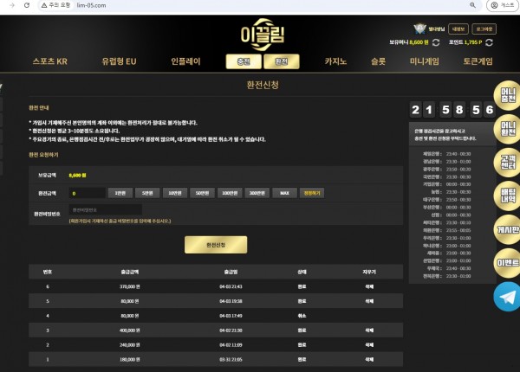
Task: Open the 머니환전 round side button
Action: coord(507,129)
